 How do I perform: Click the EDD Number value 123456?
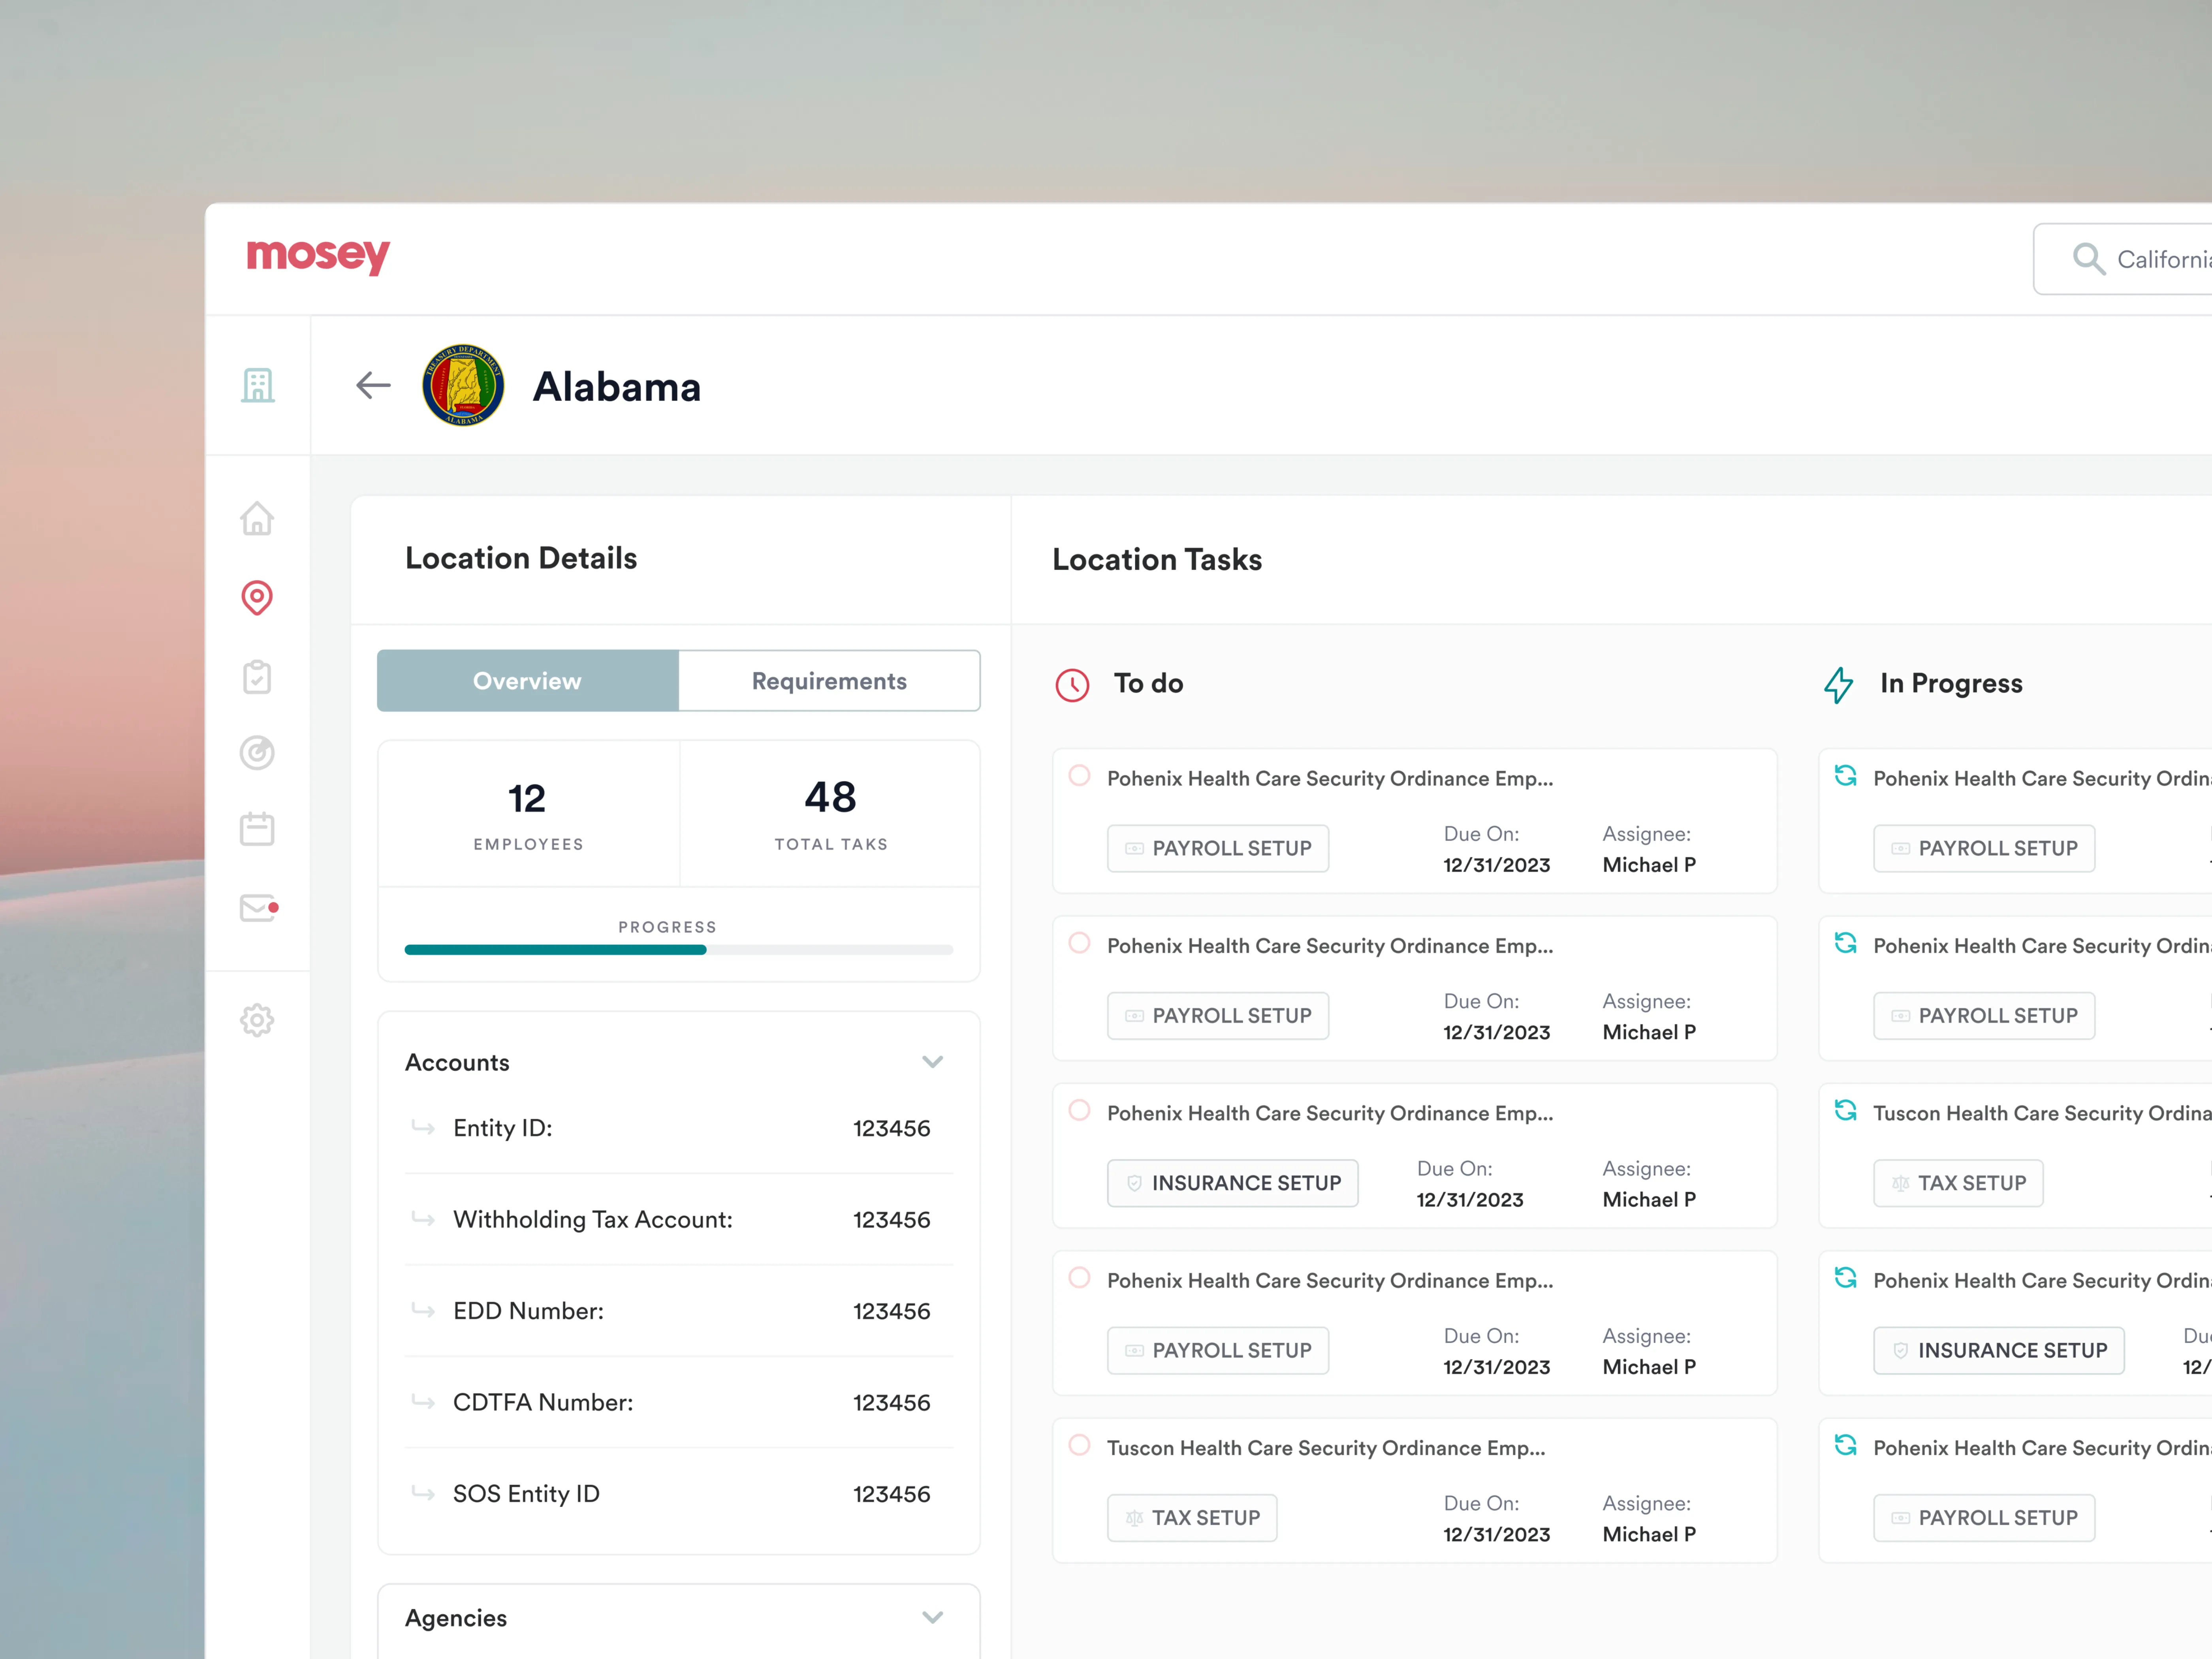point(891,1311)
